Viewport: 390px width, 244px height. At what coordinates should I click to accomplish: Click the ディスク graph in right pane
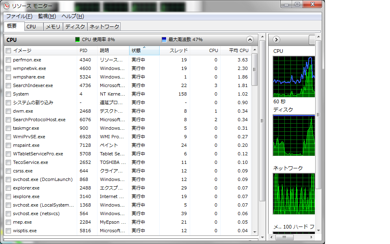click(x=293, y=135)
